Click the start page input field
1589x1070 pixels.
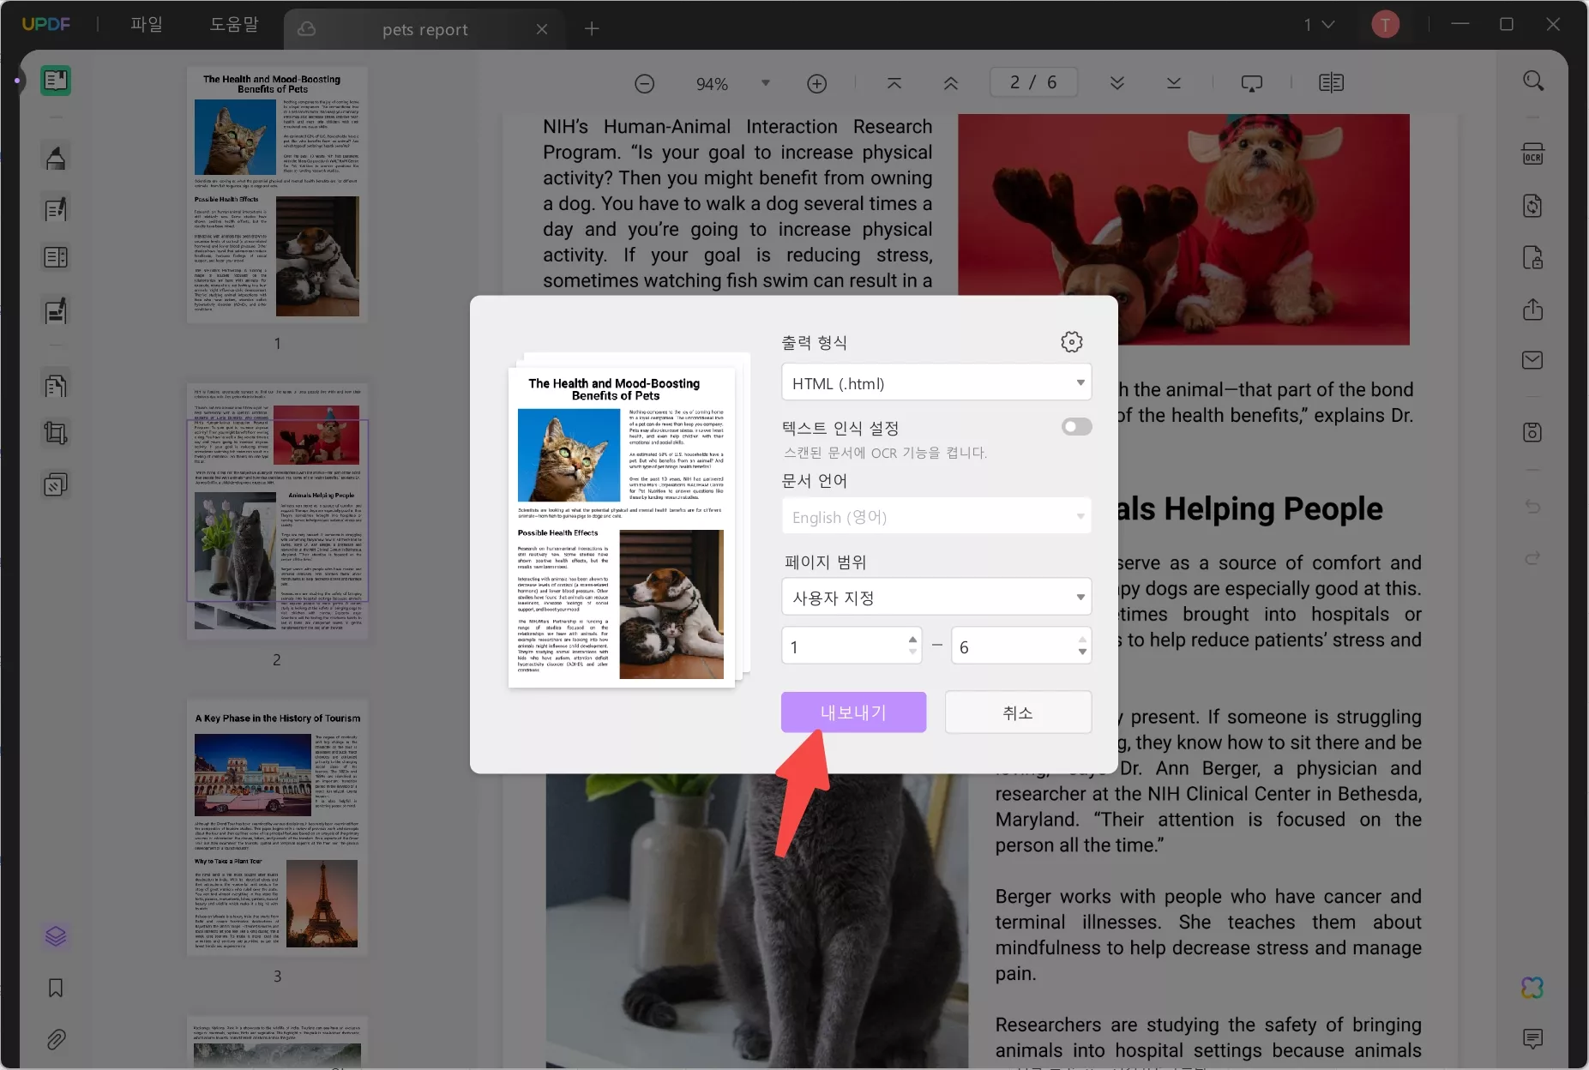850,646
